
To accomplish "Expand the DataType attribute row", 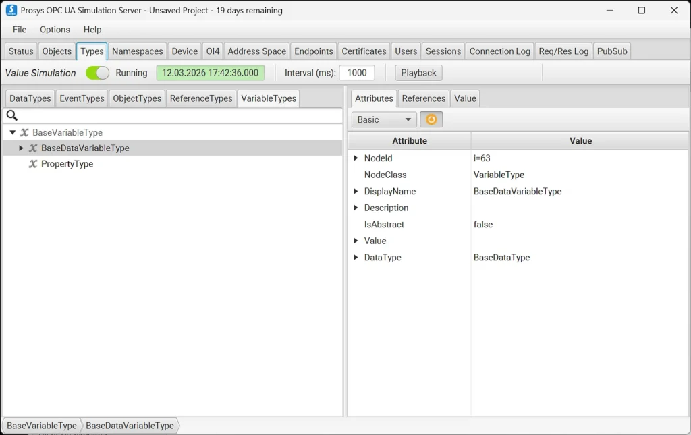I will (356, 258).
